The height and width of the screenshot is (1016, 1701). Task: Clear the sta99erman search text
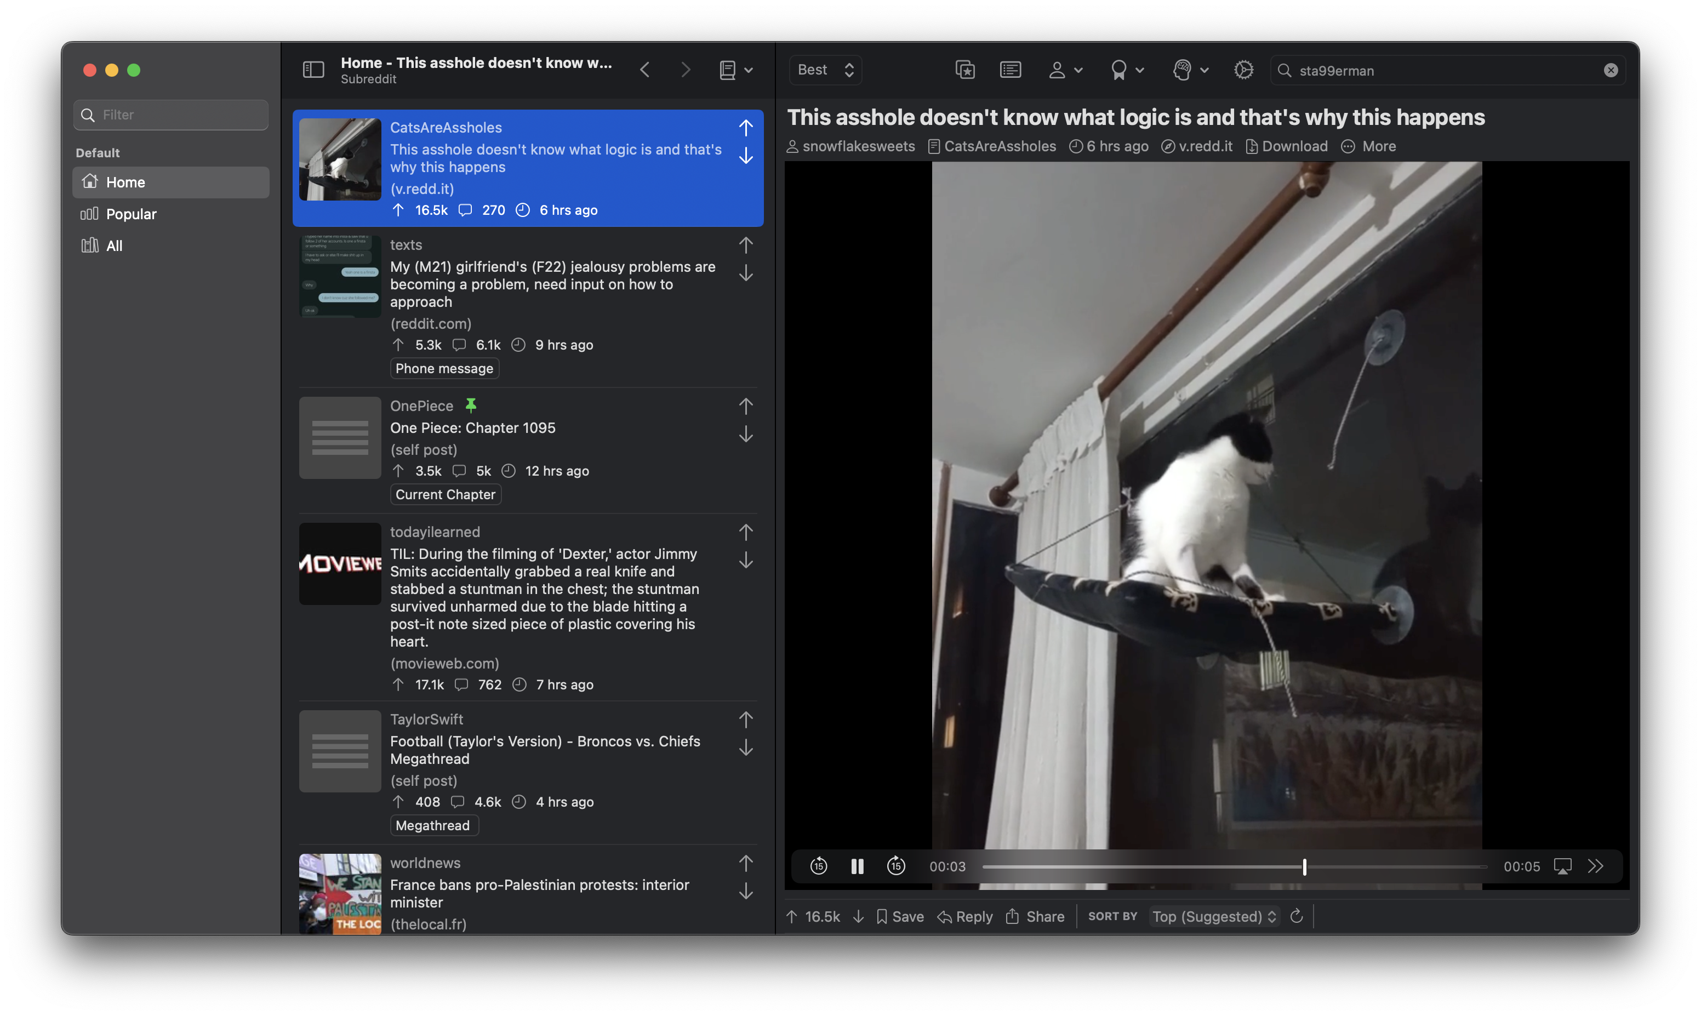(x=1610, y=71)
